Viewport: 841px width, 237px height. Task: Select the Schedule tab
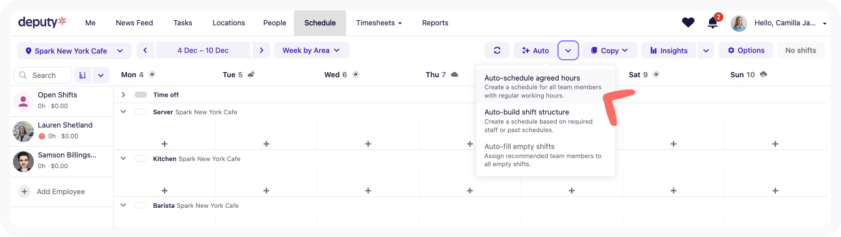(320, 23)
